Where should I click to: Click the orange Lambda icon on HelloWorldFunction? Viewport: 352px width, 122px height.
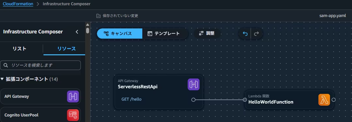point(324,100)
